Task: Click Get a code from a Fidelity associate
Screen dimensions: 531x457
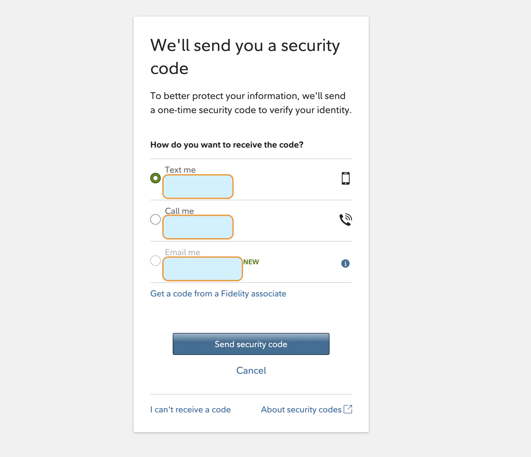Action: pyautogui.click(x=218, y=294)
